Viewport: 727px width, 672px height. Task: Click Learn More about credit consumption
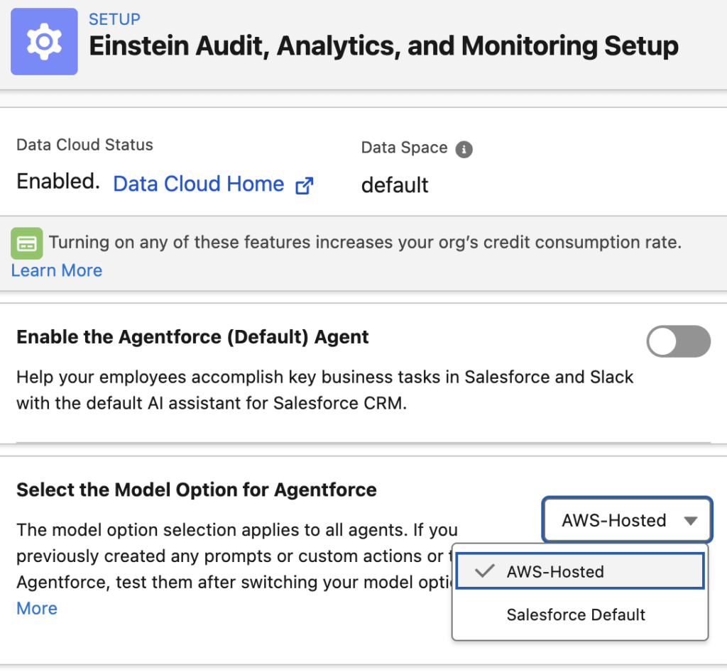[x=57, y=270]
